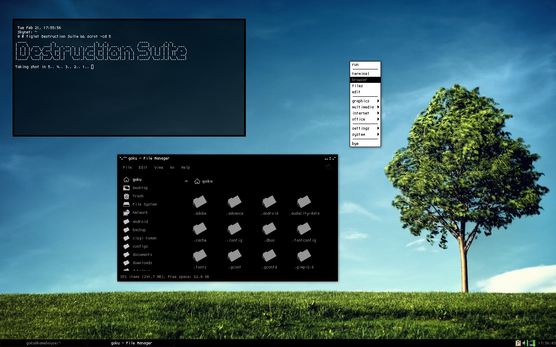Click the volume speaker tray icon

pos(524,343)
